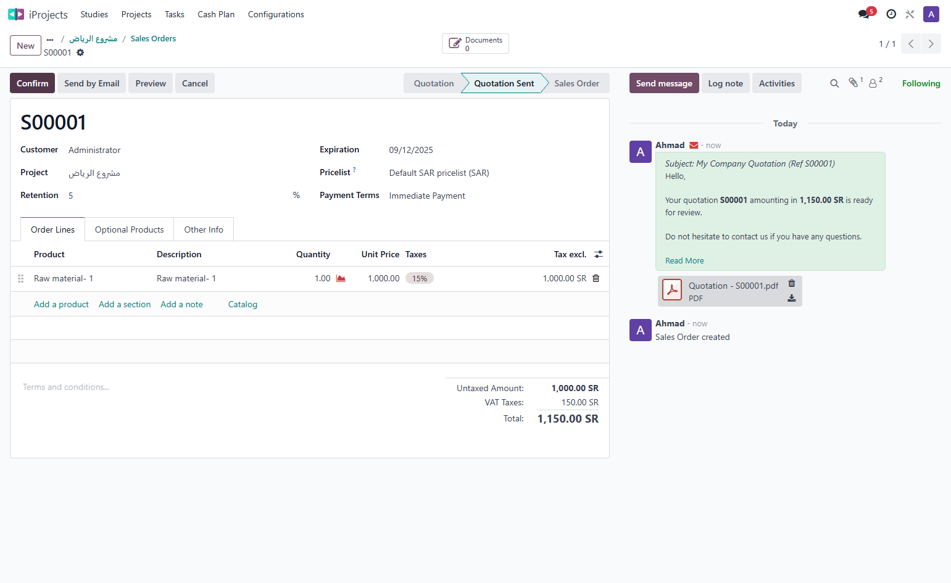
Task: Expand the breadcrumb ellipsis menu
Action: click(x=50, y=39)
